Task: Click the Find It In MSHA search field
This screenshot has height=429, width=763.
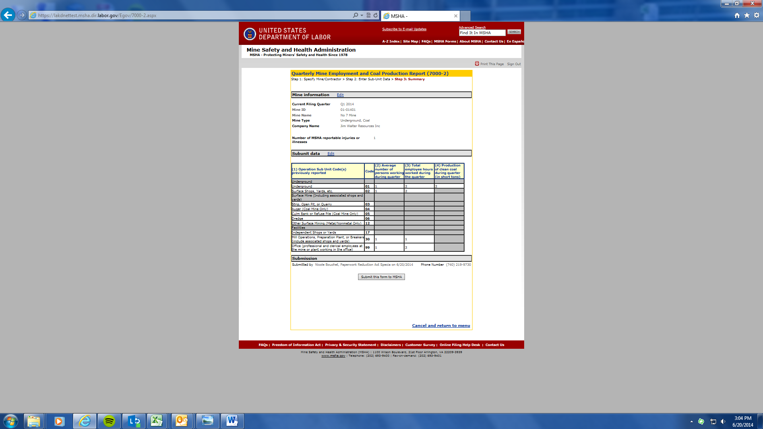Action: tap(482, 33)
